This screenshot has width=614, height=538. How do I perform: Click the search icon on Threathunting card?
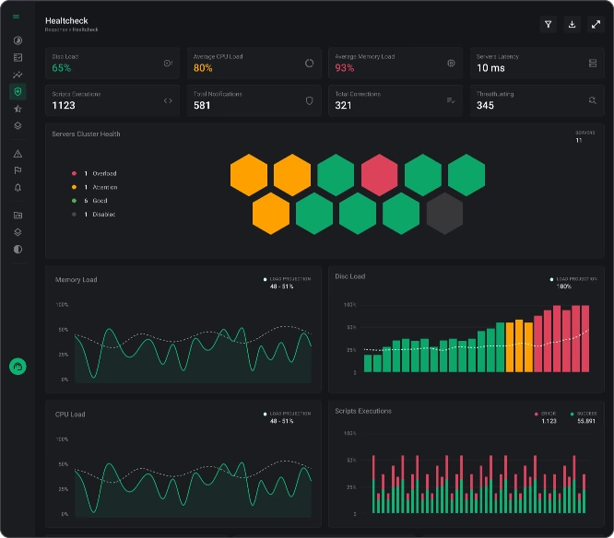click(x=593, y=100)
